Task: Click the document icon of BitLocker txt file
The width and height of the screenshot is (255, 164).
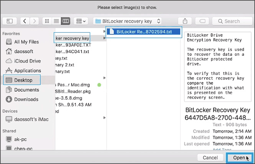Action: [x=111, y=32]
